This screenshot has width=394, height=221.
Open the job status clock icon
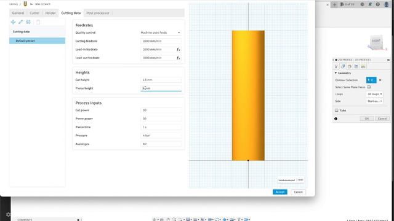pyautogui.click(x=362, y=4)
